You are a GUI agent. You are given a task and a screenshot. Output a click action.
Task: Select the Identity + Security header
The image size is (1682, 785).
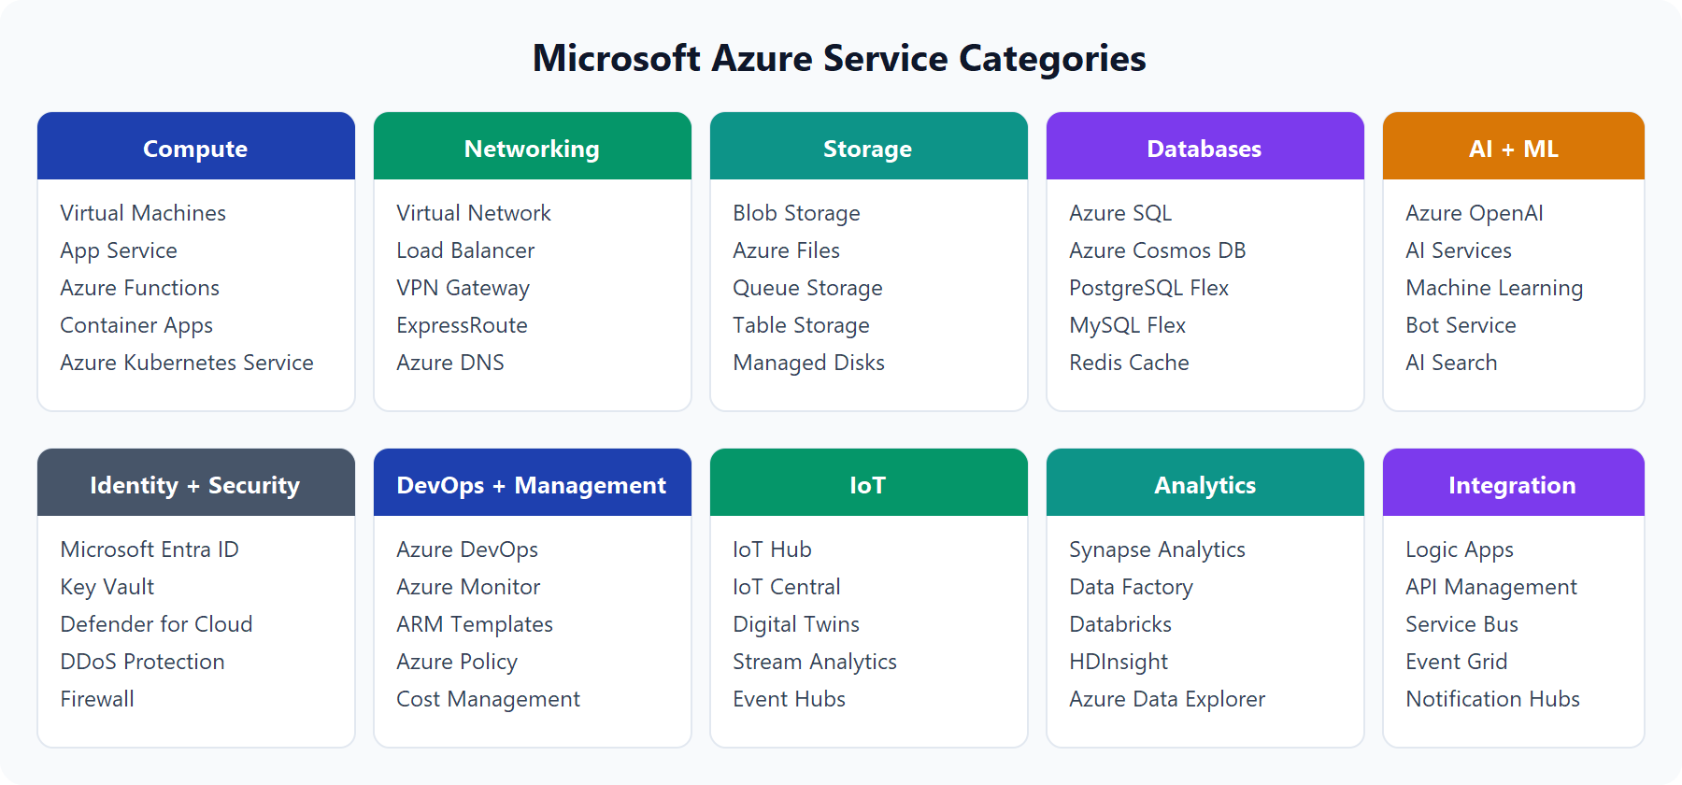coord(196,483)
